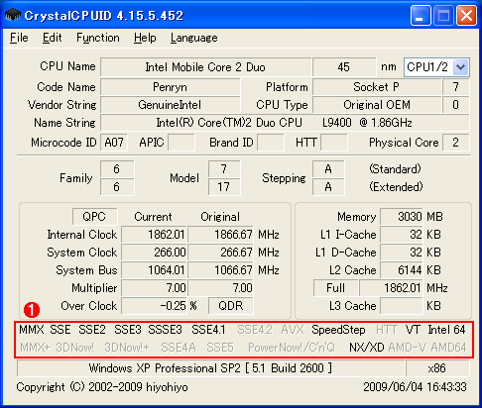Click the Vendor String 'GenuineIntel'
The height and width of the screenshot is (408, 482).
170,105
